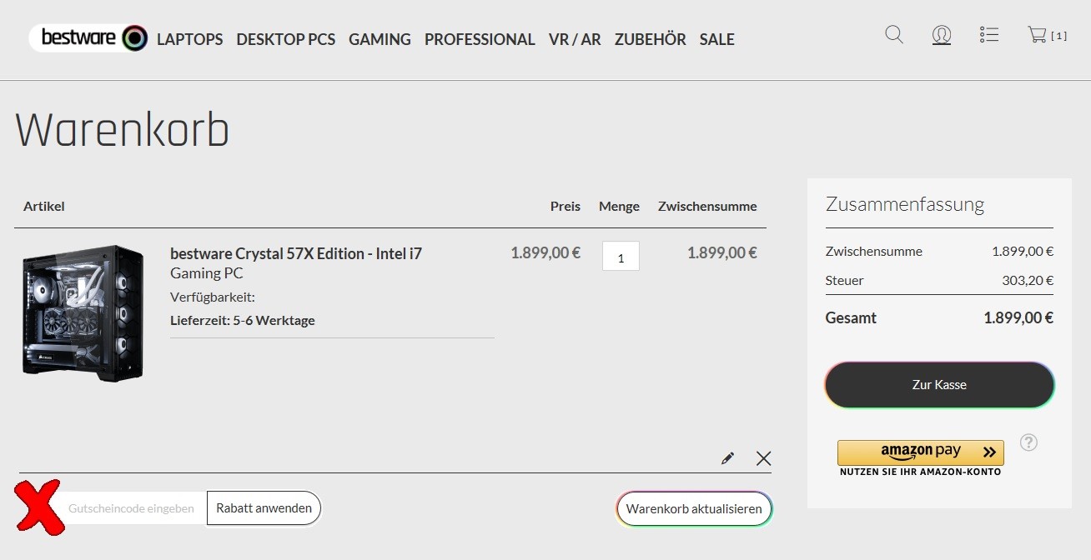Edit cart item with pencil icon
Screen dimensions: 1091x560
727,457
